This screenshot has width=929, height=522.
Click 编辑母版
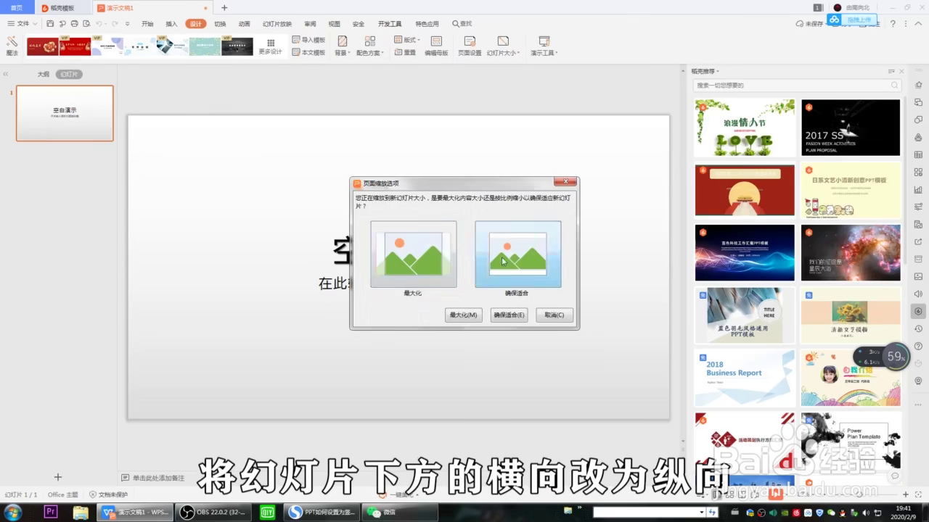436,46
